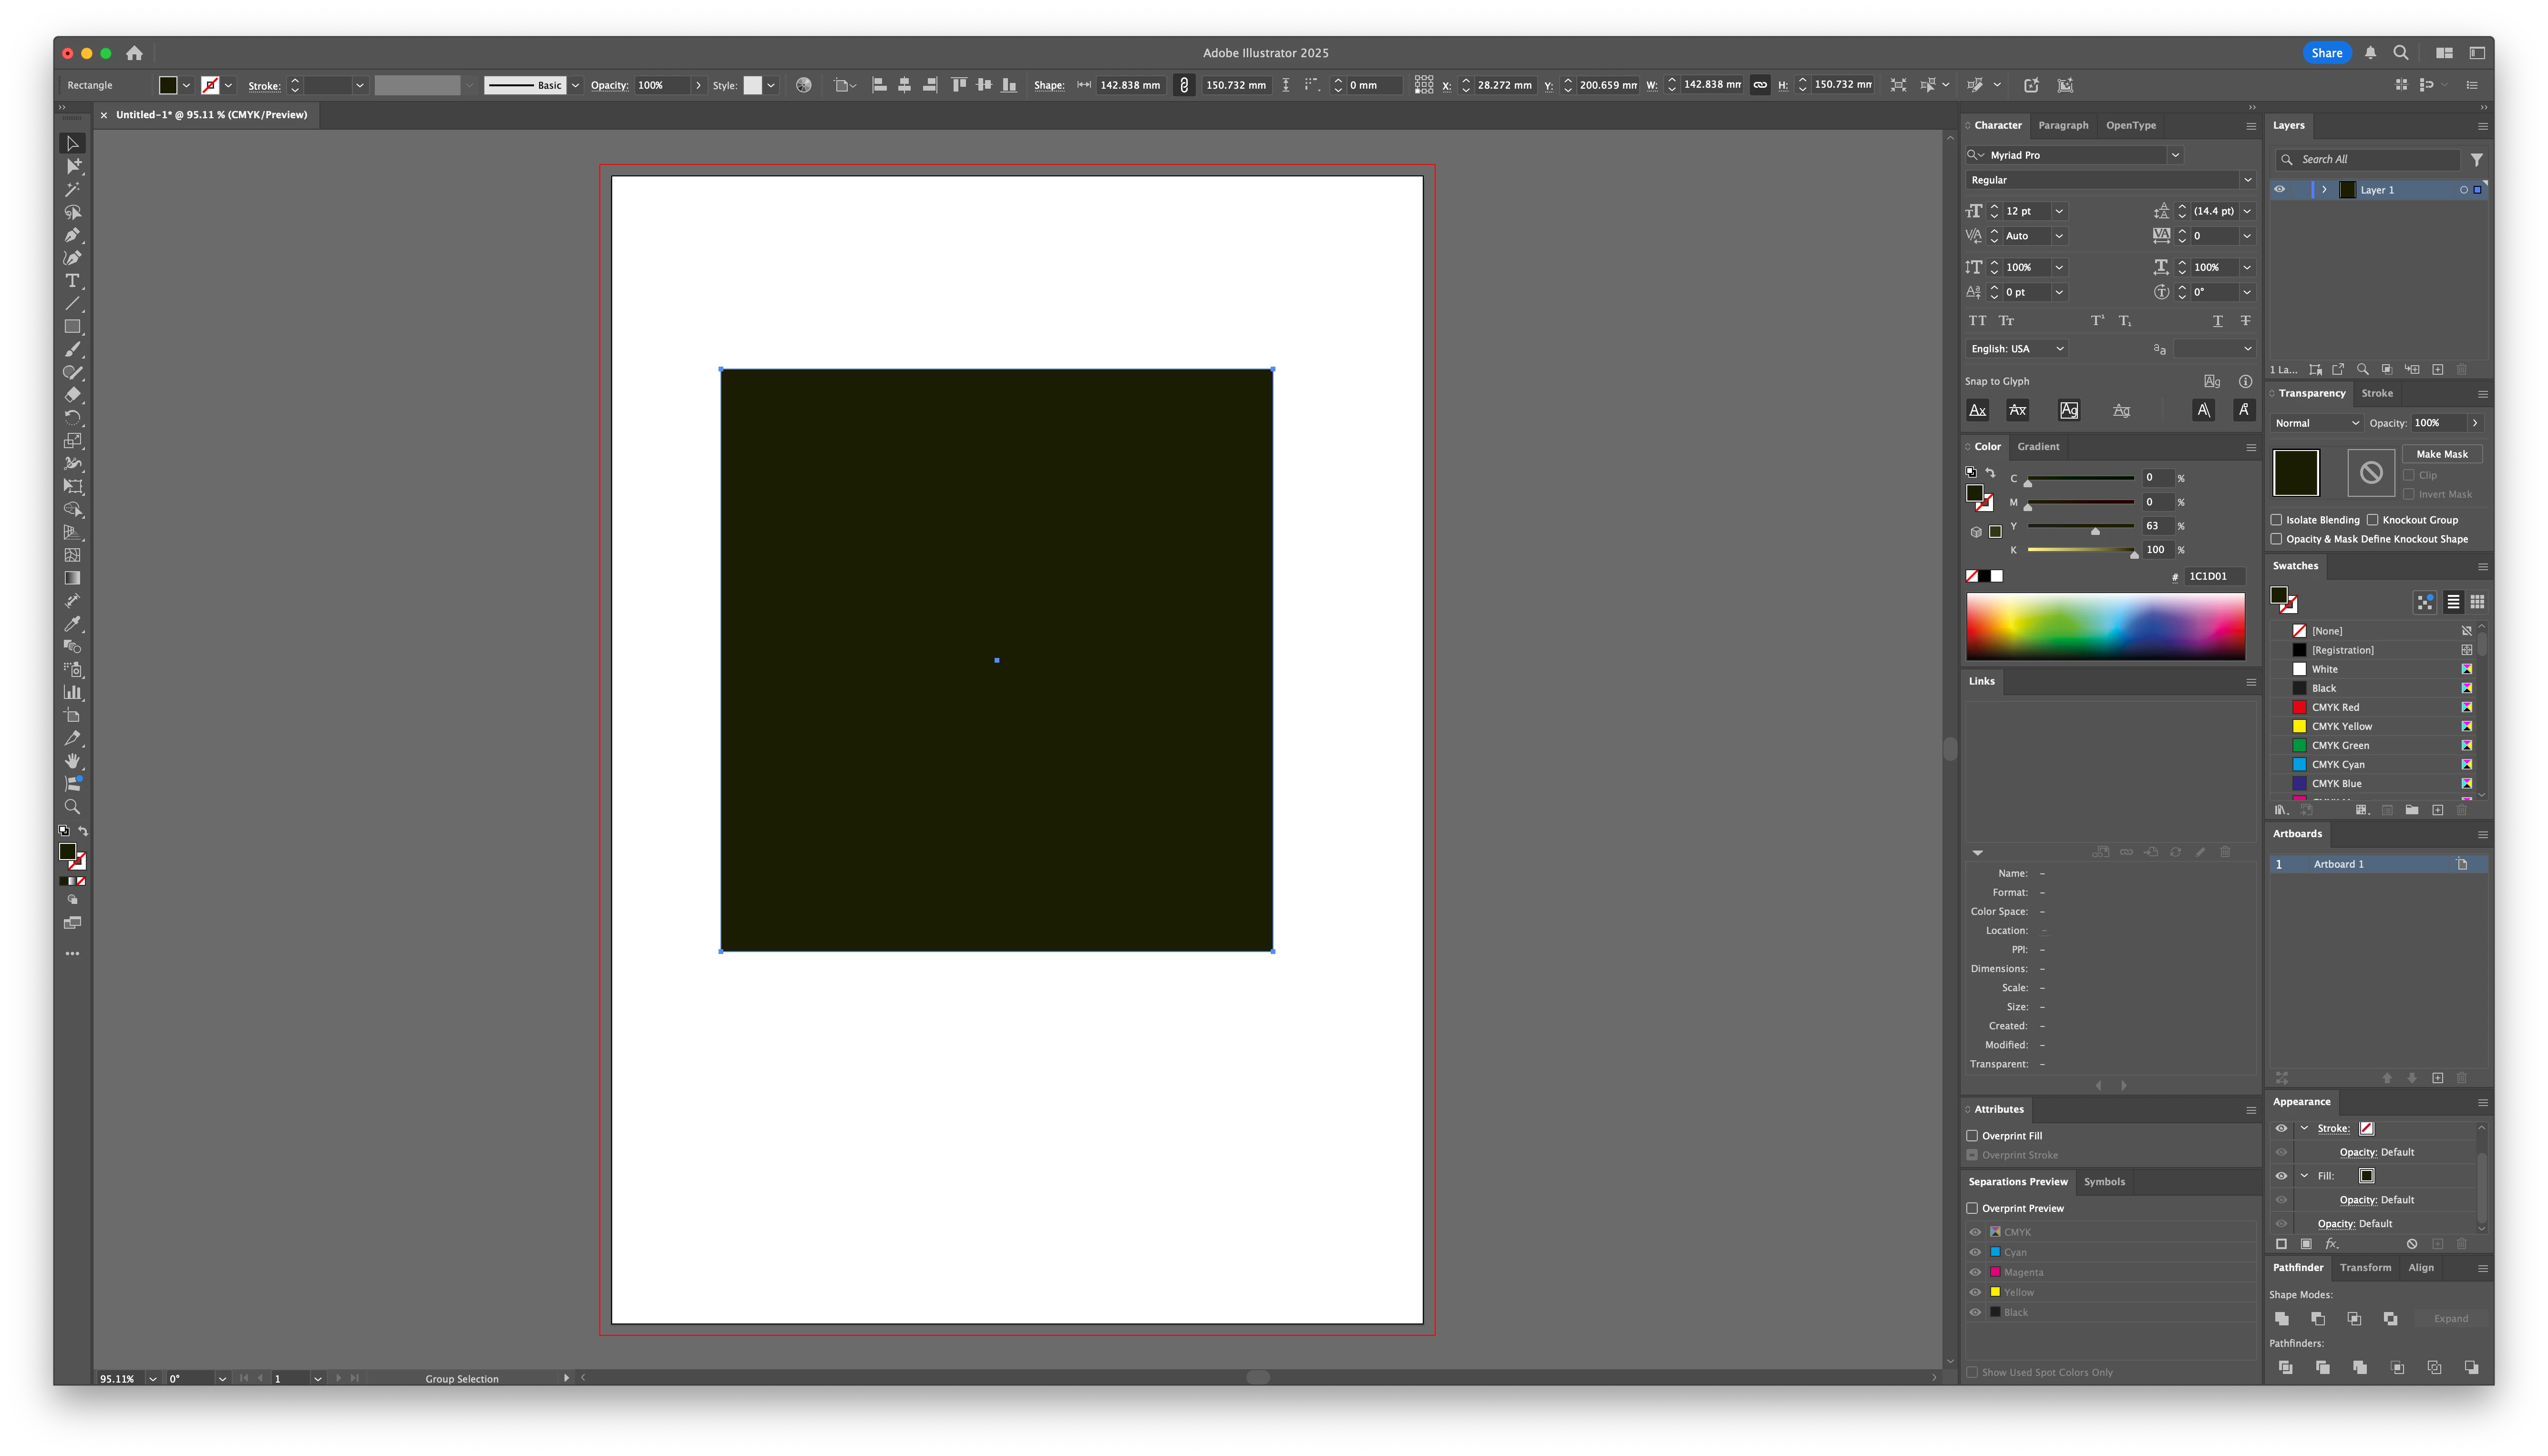
Task: Click the CMYK Red swatch
Action: point(2300,707)
